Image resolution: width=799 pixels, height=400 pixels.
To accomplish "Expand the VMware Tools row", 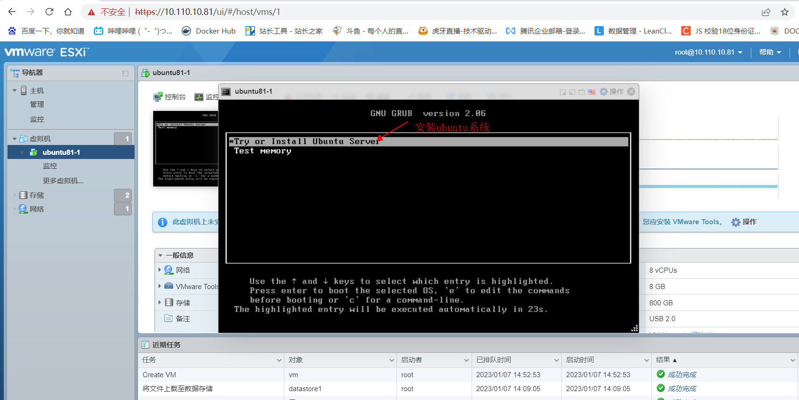I will [160, 286].
